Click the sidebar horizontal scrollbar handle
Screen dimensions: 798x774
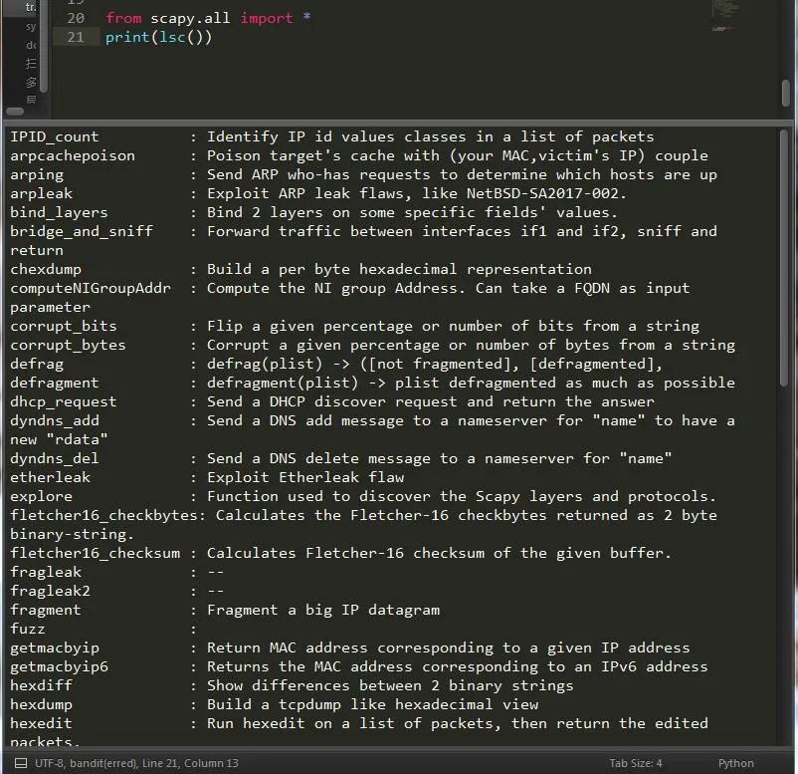click(x=15, y=112)
